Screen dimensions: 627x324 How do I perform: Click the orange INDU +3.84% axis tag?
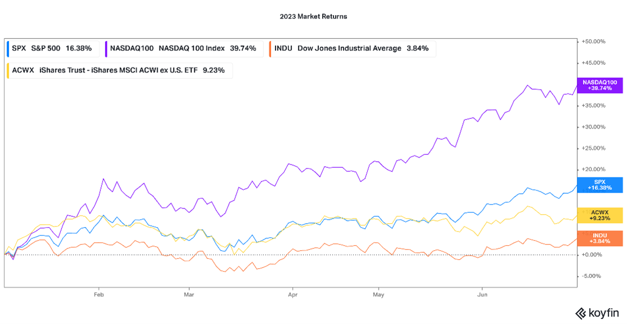(x=599, y=238)
